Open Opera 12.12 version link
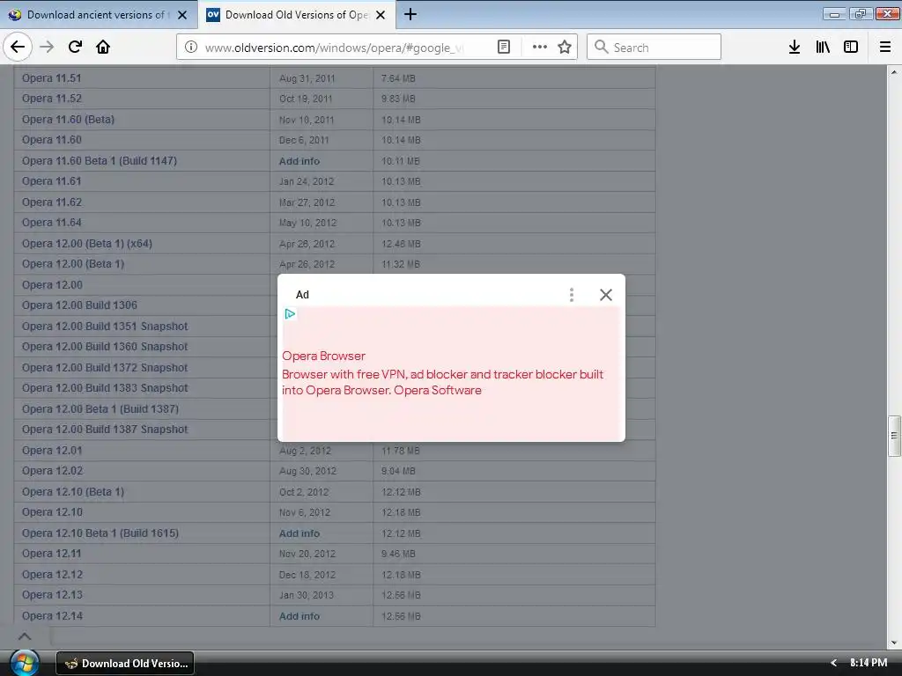This screenshot has height=676, width=902. [52, 575]
